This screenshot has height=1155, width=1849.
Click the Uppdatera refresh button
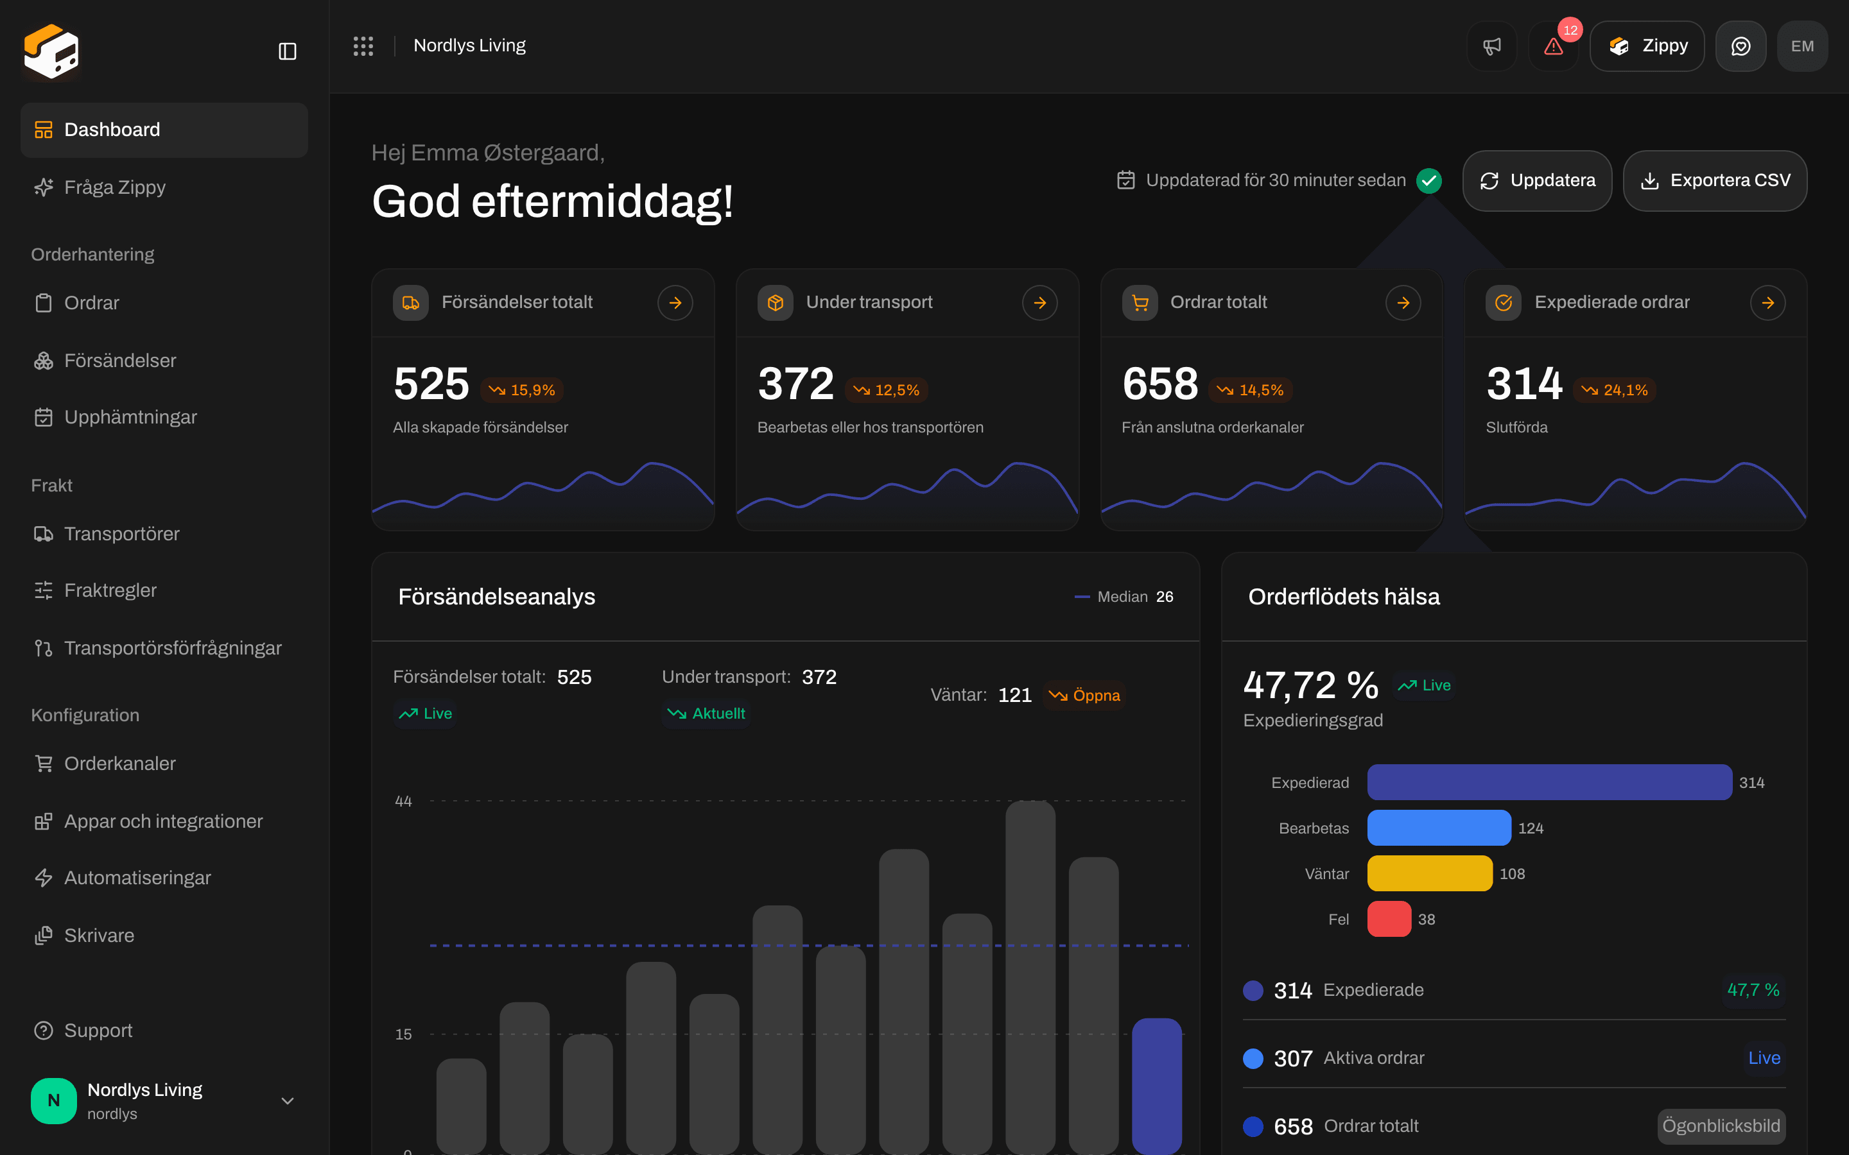(1537, 180)
